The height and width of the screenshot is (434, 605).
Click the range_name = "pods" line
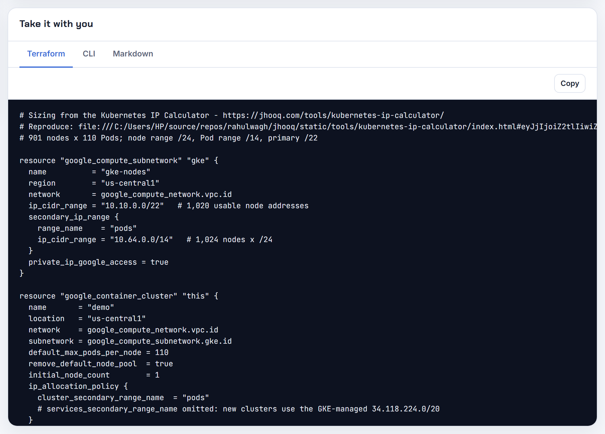(x=87, y=228)
